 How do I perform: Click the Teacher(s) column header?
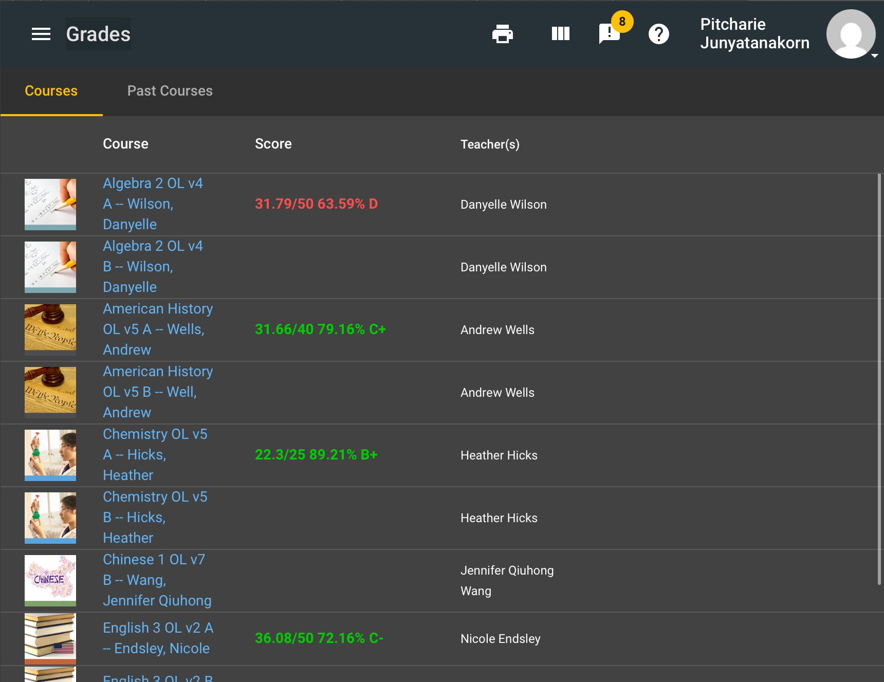(x=490, y=144)
